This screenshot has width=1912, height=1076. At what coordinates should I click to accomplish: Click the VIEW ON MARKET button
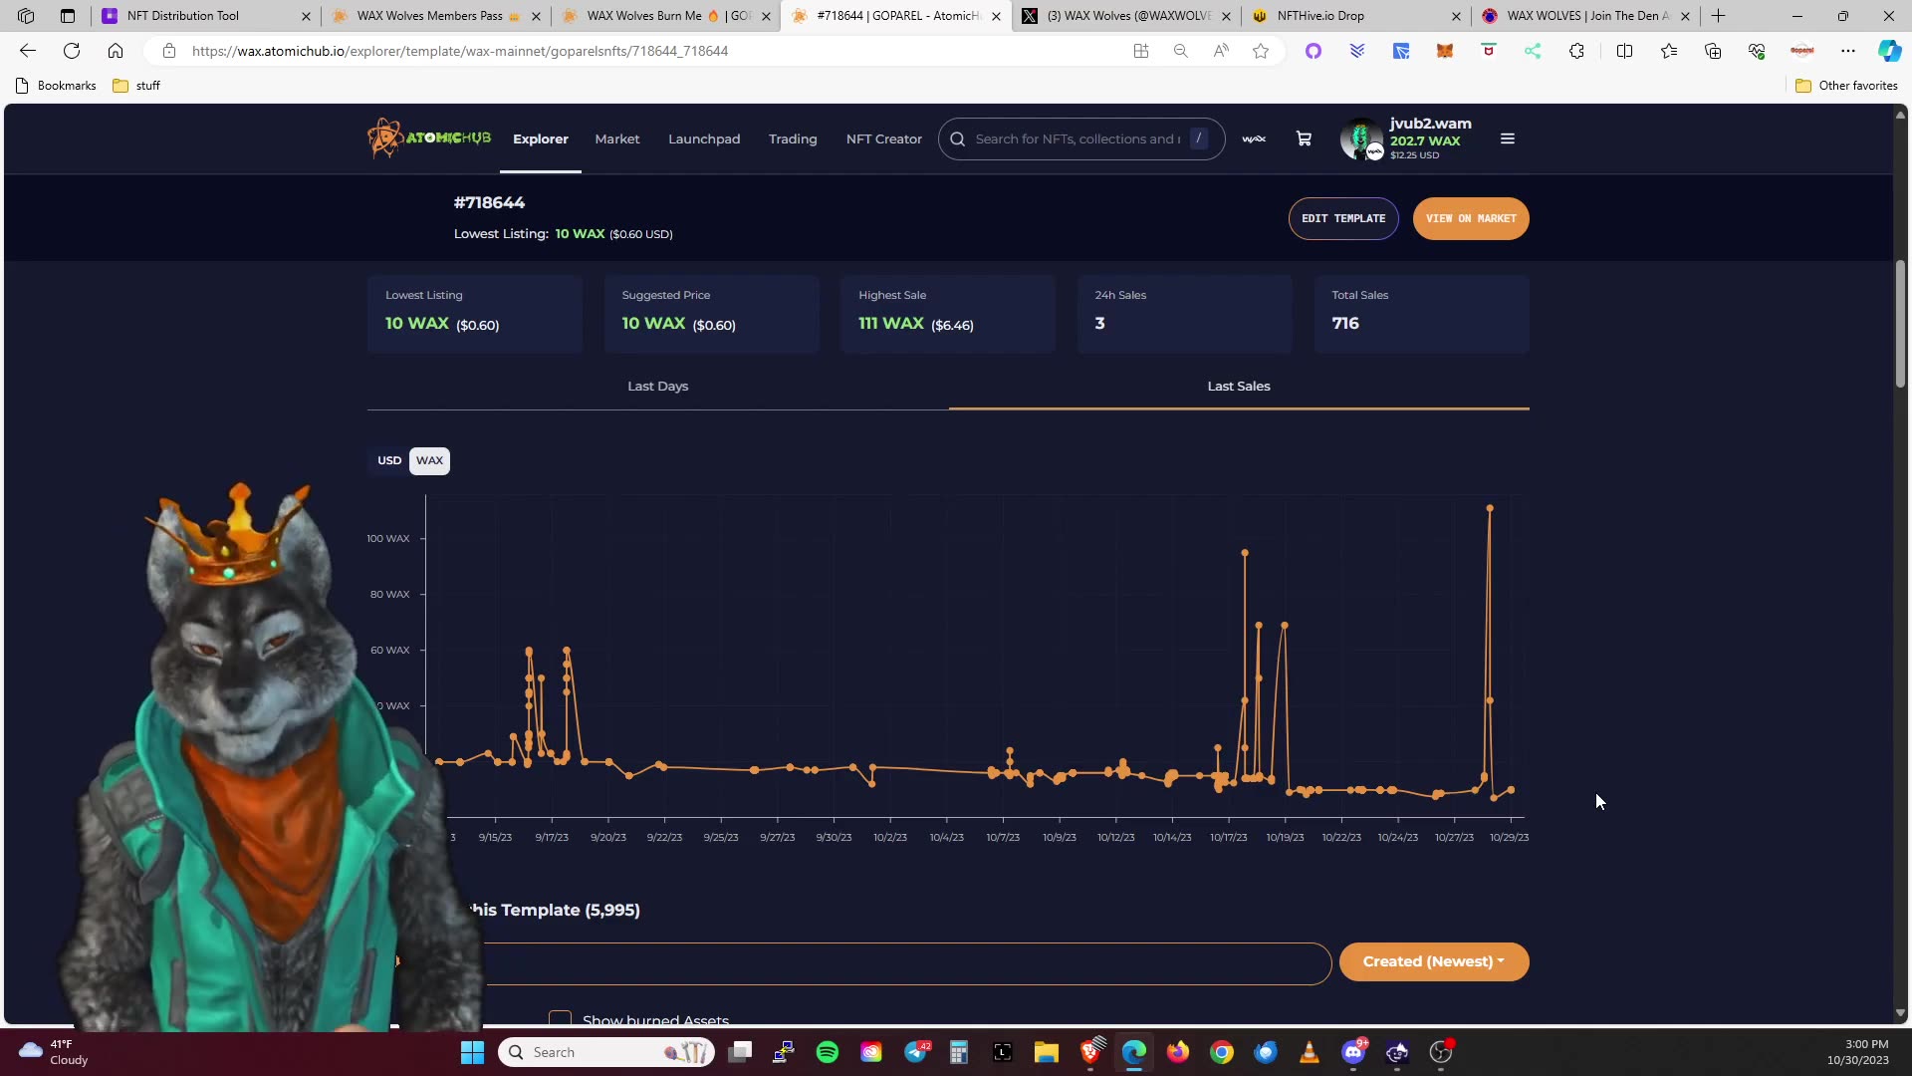pyautogui.click(x=1471, y=218)
